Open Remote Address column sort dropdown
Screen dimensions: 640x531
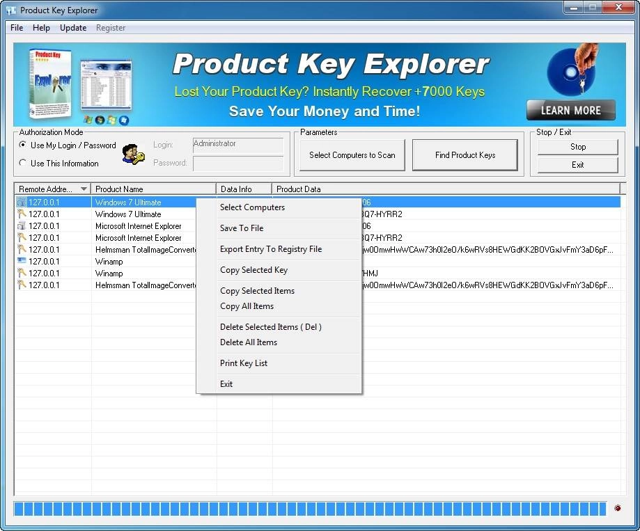pyautogui.click(x=84, y=189)
